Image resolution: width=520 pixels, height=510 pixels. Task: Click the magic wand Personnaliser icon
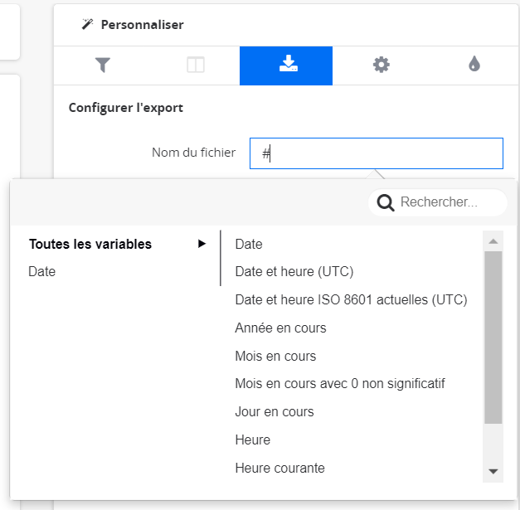[x=87, y=25]
